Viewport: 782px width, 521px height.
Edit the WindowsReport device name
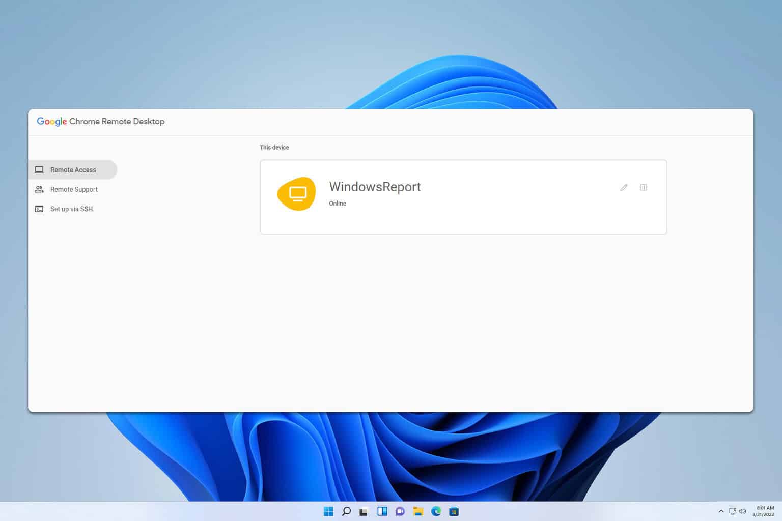[624, 188]
